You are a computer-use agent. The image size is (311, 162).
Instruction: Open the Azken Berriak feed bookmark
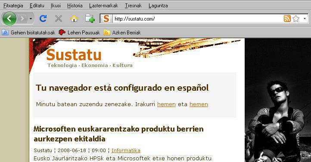(122, 32)
